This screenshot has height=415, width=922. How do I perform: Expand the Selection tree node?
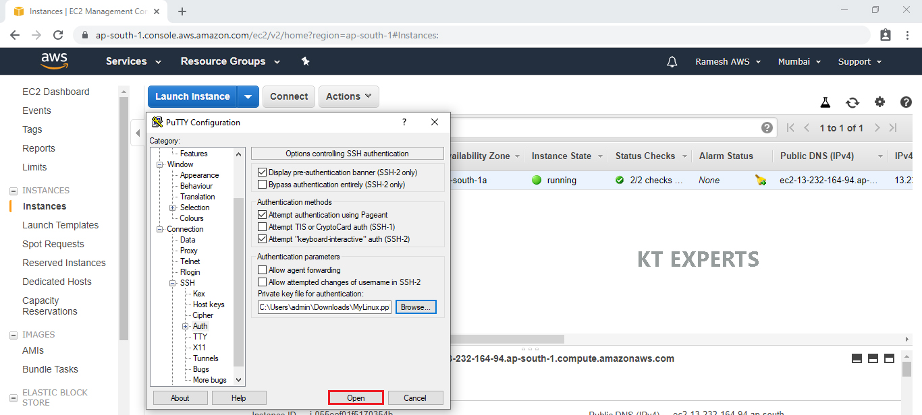click(x=173, y=207)
